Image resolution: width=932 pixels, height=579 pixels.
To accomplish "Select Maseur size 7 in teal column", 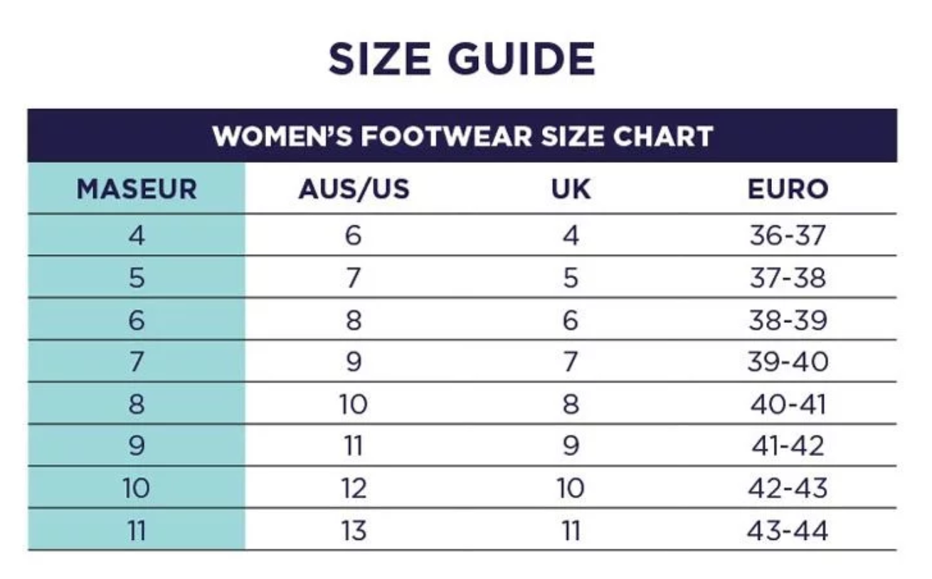I will tap(137, 362).
